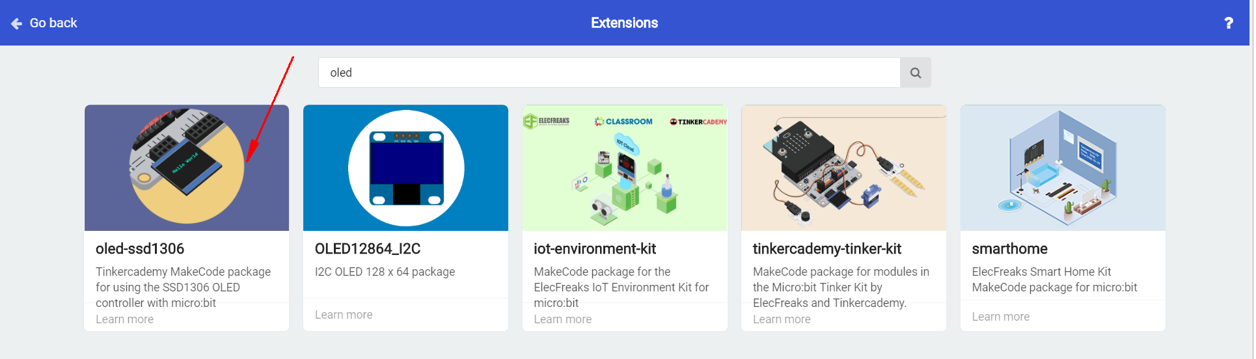Open Learn more for tinkercademy-tinker-kit

click(782, 319)
